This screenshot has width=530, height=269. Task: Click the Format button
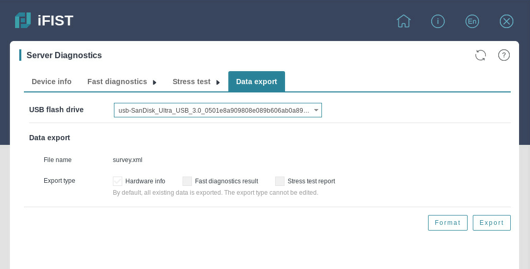(447, 223)
